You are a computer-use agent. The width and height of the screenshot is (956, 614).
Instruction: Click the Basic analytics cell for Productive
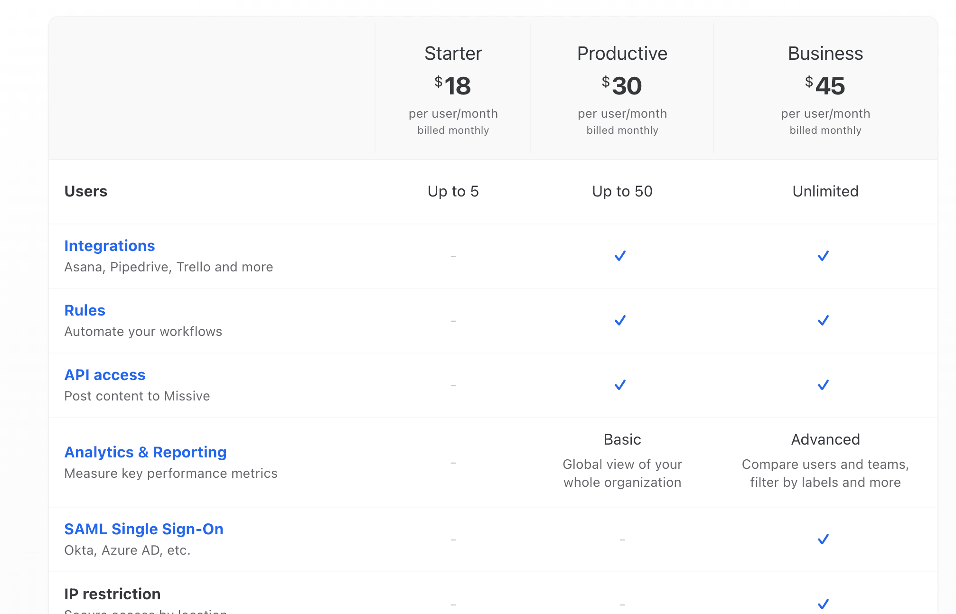coord(622,439)
